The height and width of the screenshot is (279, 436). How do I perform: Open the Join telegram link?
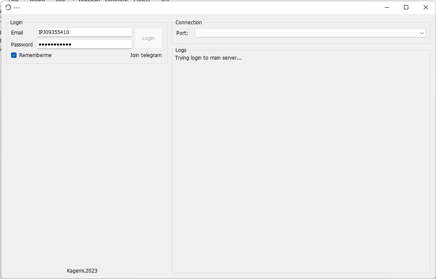[x=146, y=55]
